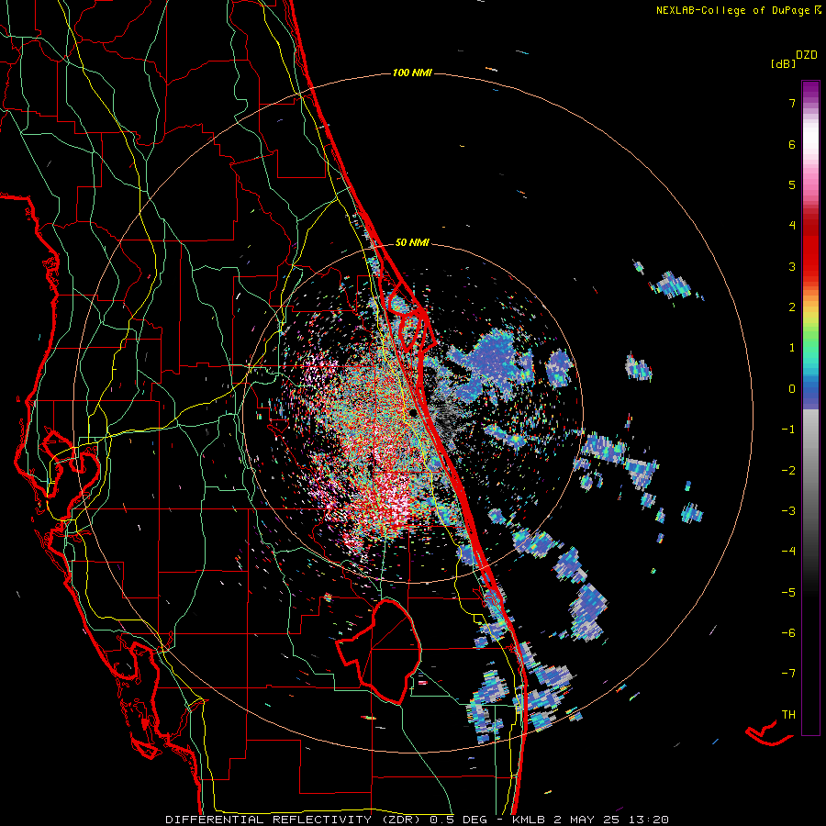The image size is (826, 826).
Task: Click the color scale value -1
Action: click(x=788, y=430)
